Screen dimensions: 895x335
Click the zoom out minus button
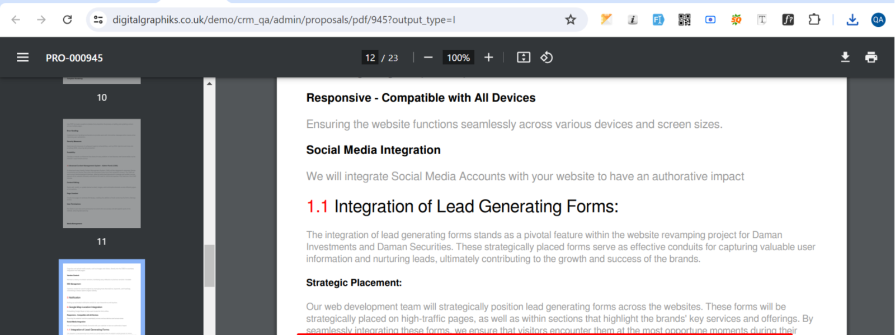(x=428, y=58)
